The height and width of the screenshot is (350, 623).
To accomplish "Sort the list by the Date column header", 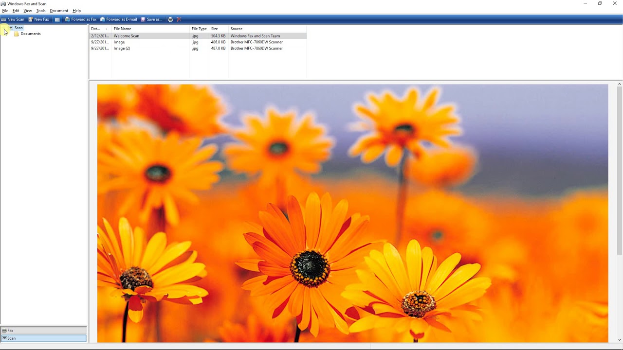I will point(100,29).
